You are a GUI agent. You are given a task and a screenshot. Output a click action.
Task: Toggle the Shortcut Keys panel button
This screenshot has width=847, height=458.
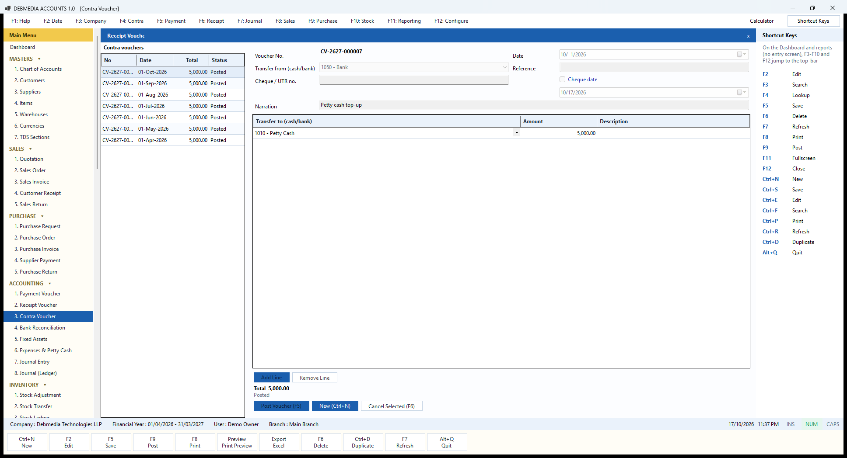point(813,21)
